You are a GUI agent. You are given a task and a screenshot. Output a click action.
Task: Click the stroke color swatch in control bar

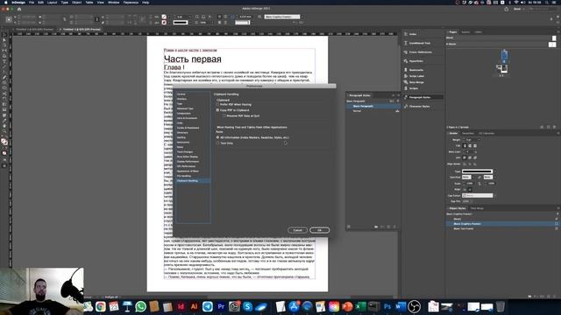tap(164, 23)
